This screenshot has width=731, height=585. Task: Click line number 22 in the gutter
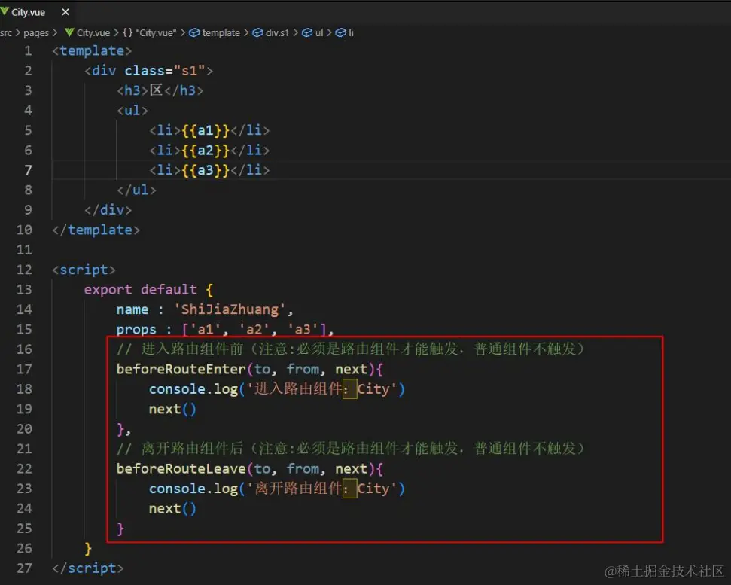(x=24, y=468)
